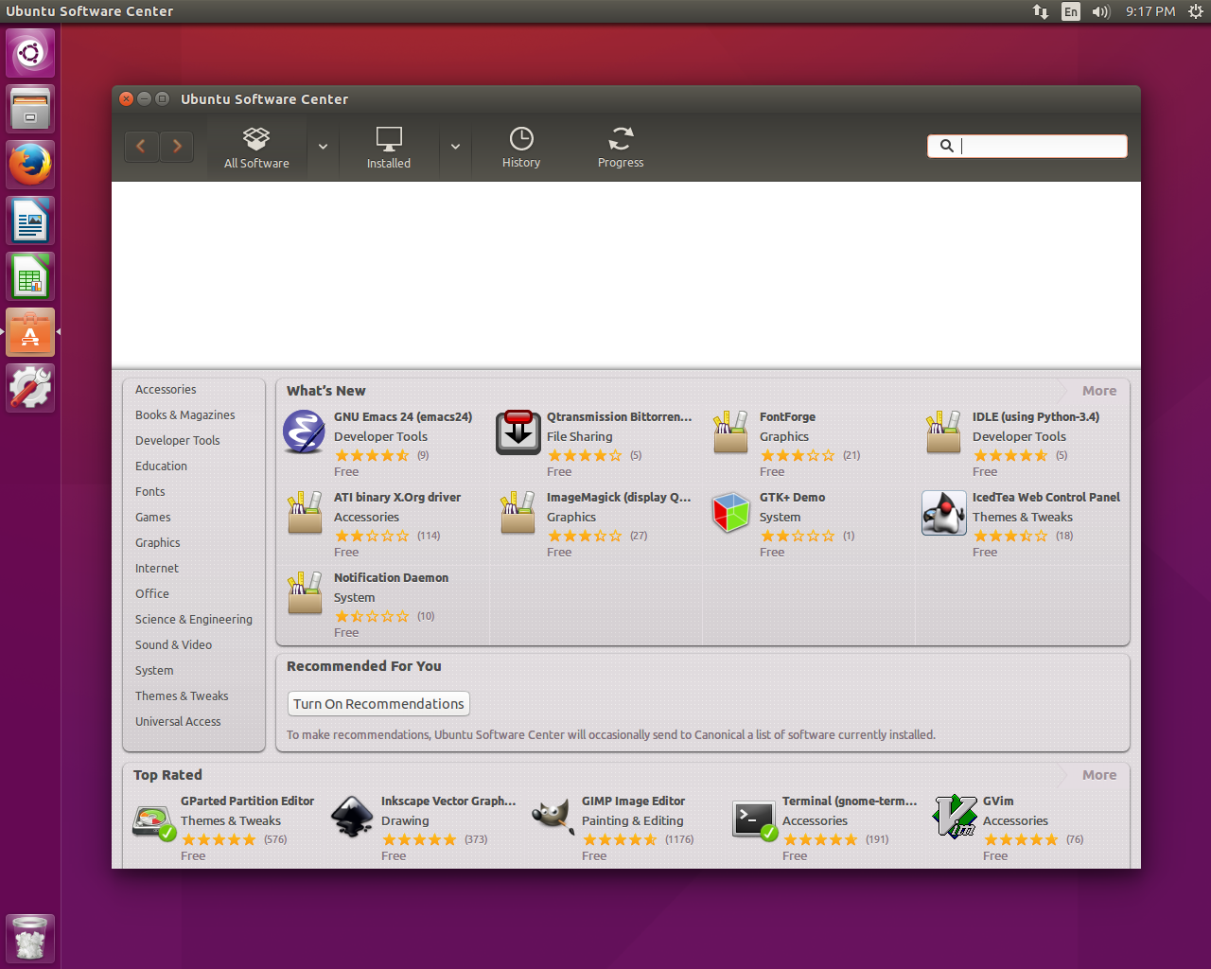Select the Accessories category
Viewport: 1211px width, 969px height.
(x=166, y=390)
